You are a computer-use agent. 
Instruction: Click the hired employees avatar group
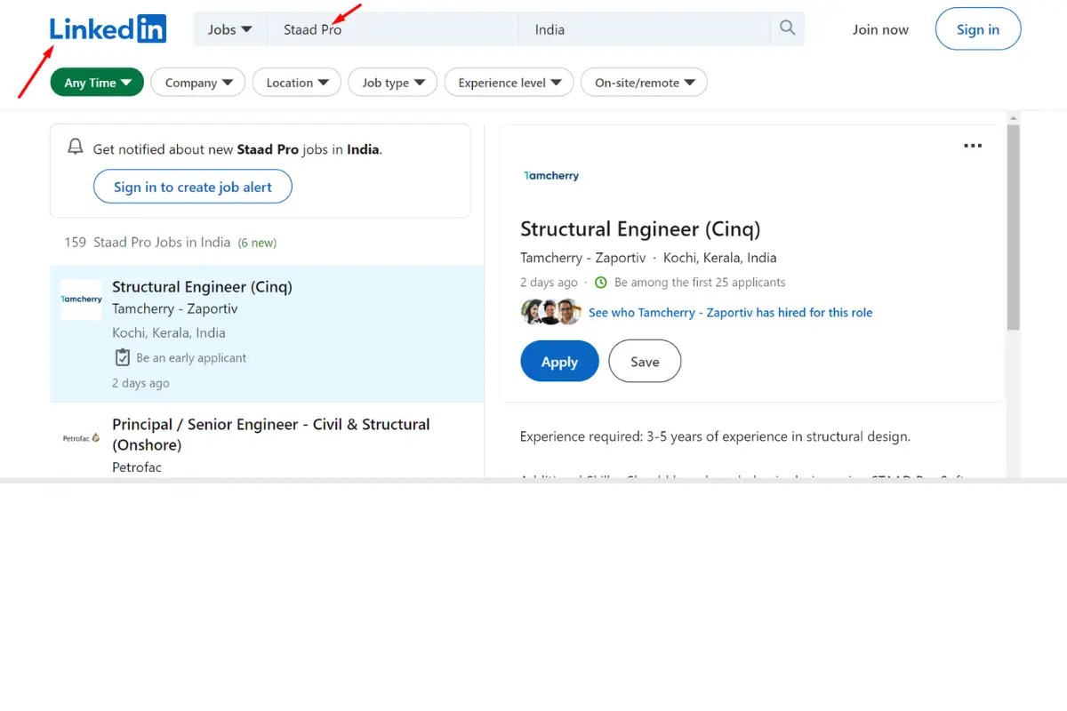(550, 312)
